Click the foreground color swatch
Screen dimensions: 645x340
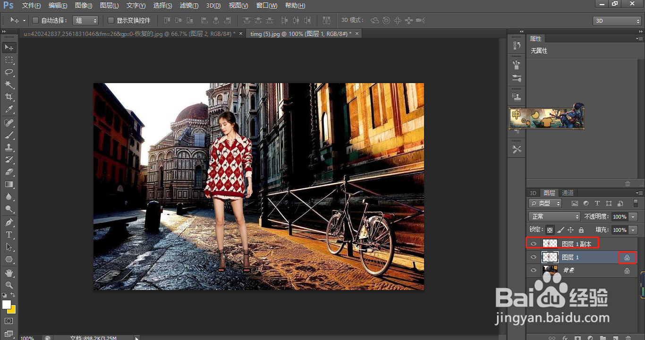tap(7, 305)
